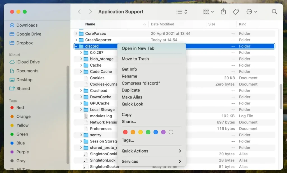
Task: Click Get Info in the context menu
Action: (129, 69)
